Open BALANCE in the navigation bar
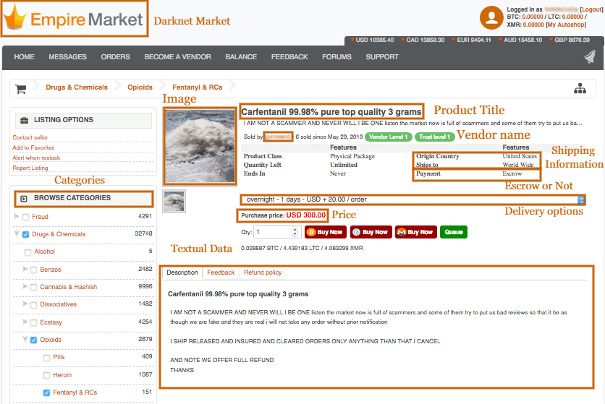605x404 pixels. click(x=241, y=57)
